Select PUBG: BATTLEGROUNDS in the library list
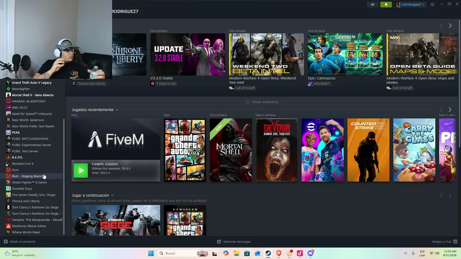Viewport: 461px width, 259px height. click(x=30, y=139)
